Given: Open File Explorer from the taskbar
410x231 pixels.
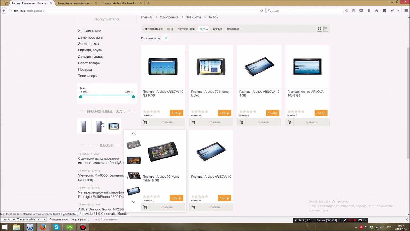Looking at the screenshot, I should (x=17, y=227).
